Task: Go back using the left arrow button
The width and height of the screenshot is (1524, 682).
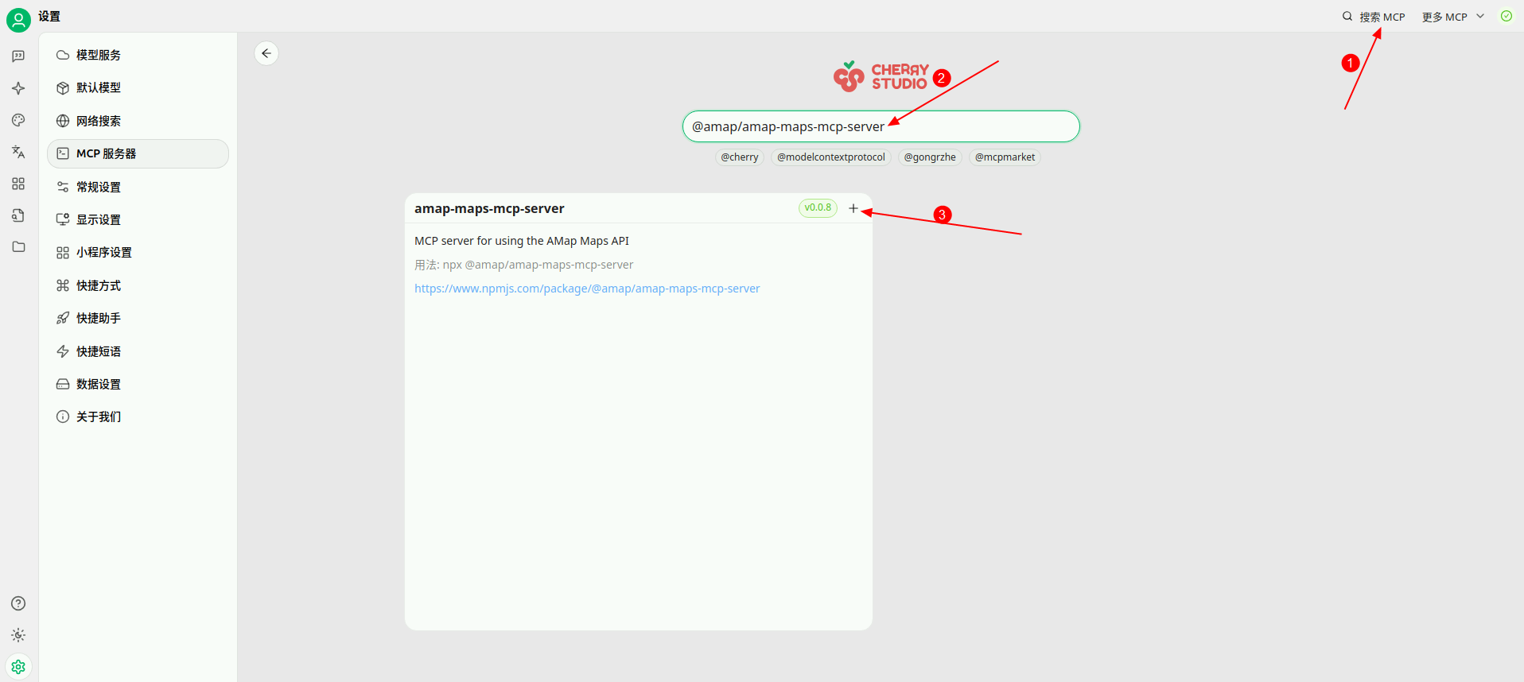Action: [x=266, y=53]
